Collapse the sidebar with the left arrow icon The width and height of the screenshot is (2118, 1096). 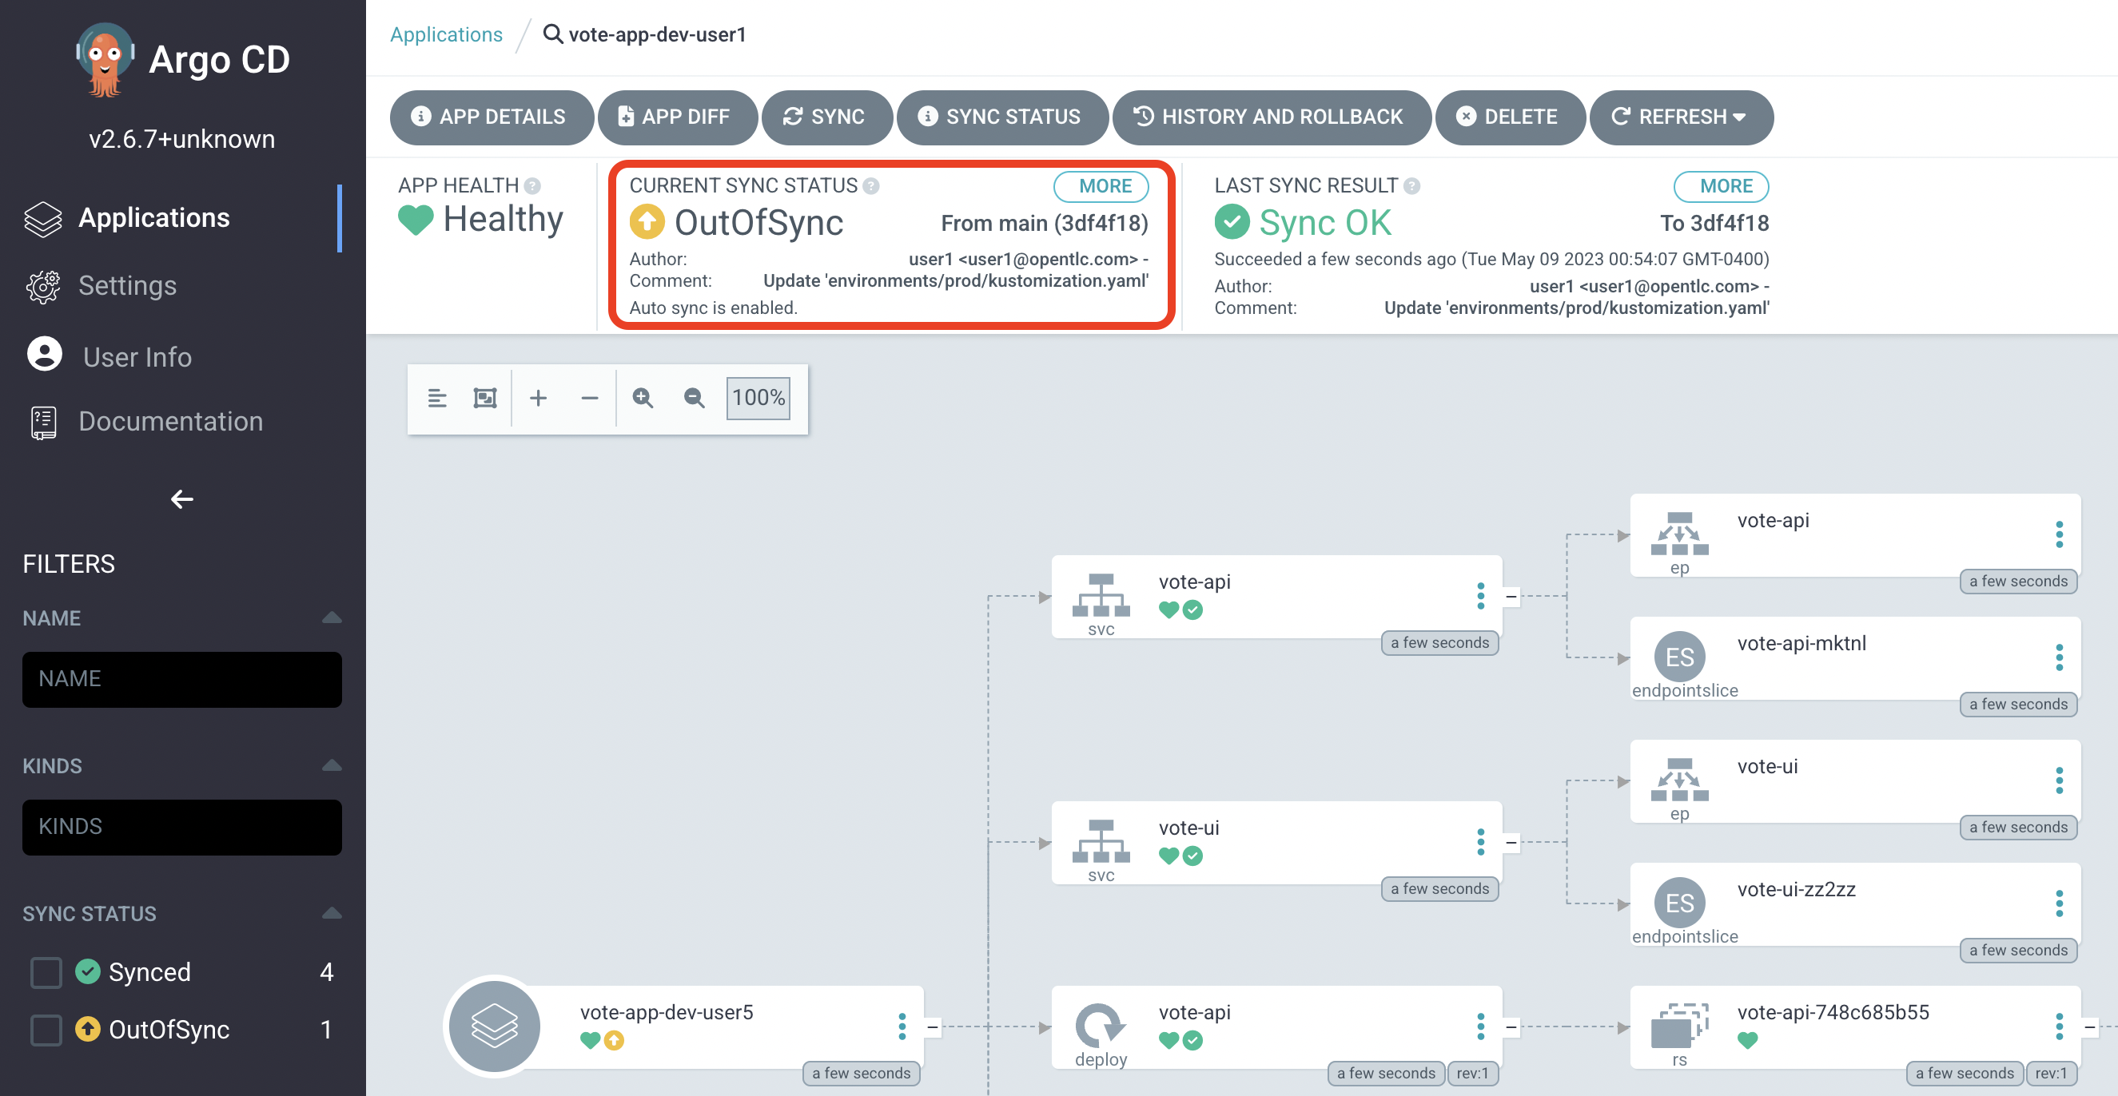(x=181, y=498)
